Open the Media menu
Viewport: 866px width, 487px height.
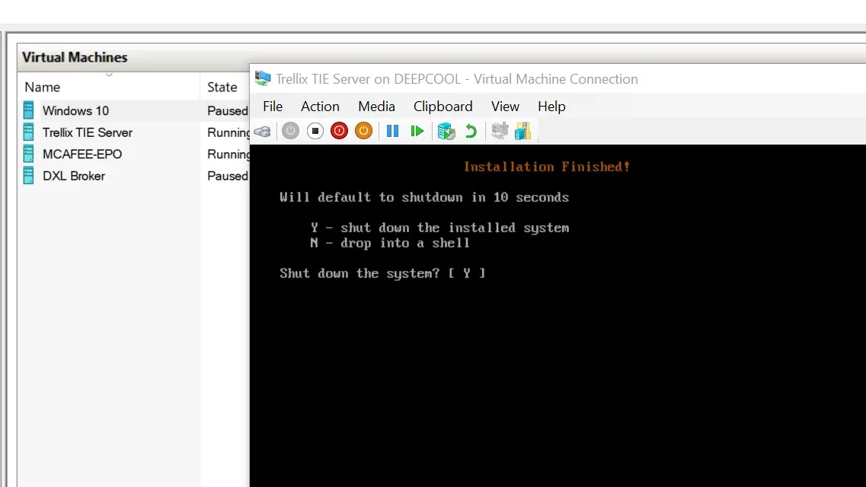[377, 106]
